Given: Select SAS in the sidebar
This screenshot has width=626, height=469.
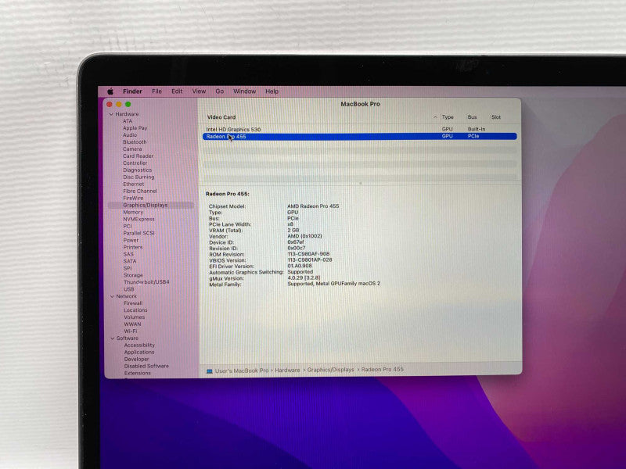Looking at the screenshot, I should click(128, 254).
